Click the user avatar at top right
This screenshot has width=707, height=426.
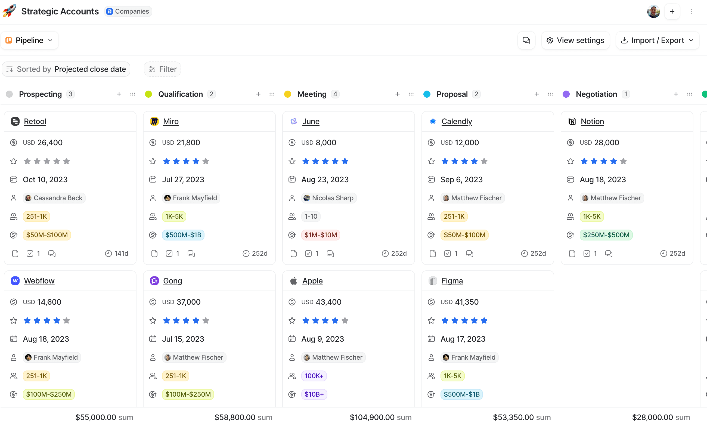pyautogui.click(x=653, y=11)
